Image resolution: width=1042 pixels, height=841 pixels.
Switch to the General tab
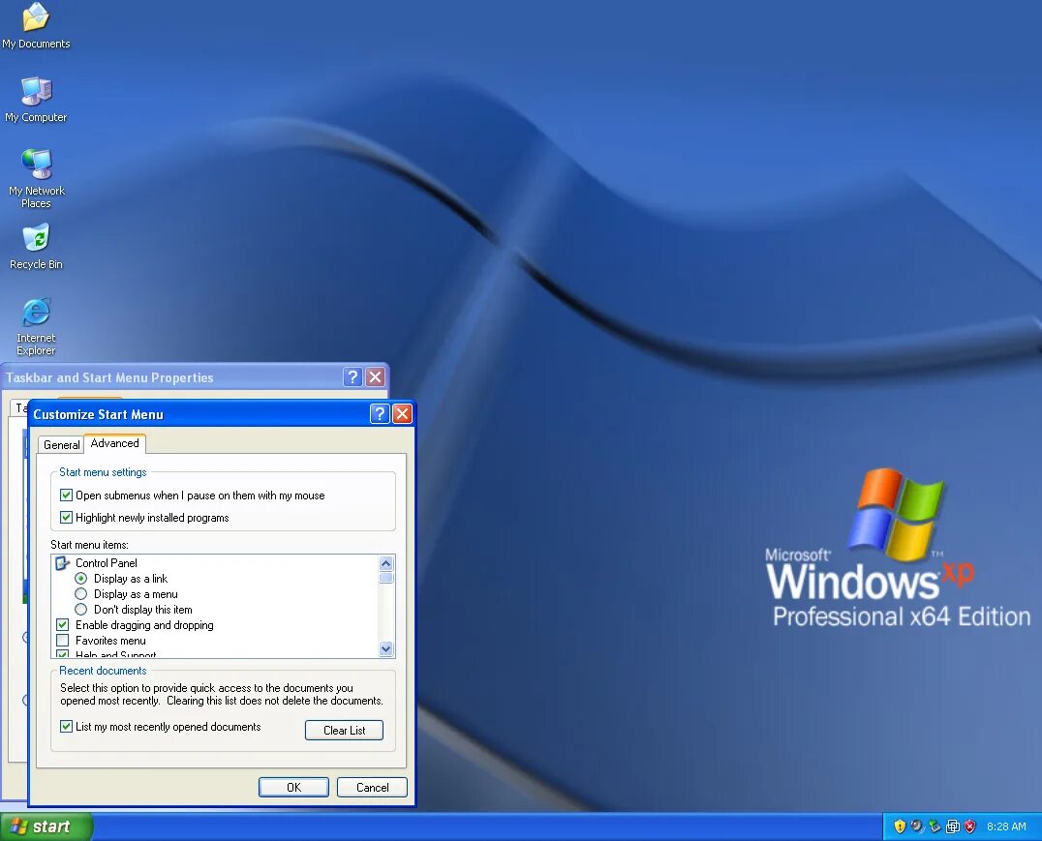[61, 444]
